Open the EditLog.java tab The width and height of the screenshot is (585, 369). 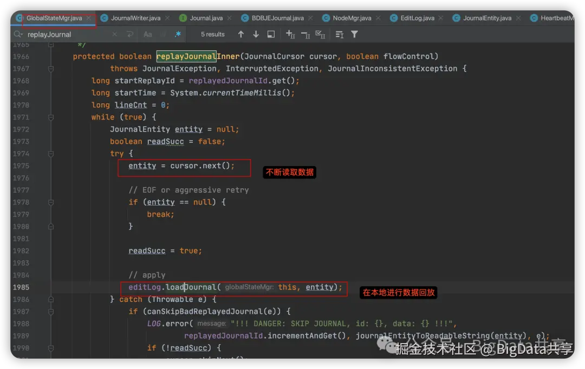tap(417, 18)
